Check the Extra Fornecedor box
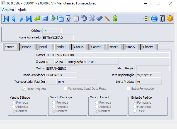 pos(129,89)
